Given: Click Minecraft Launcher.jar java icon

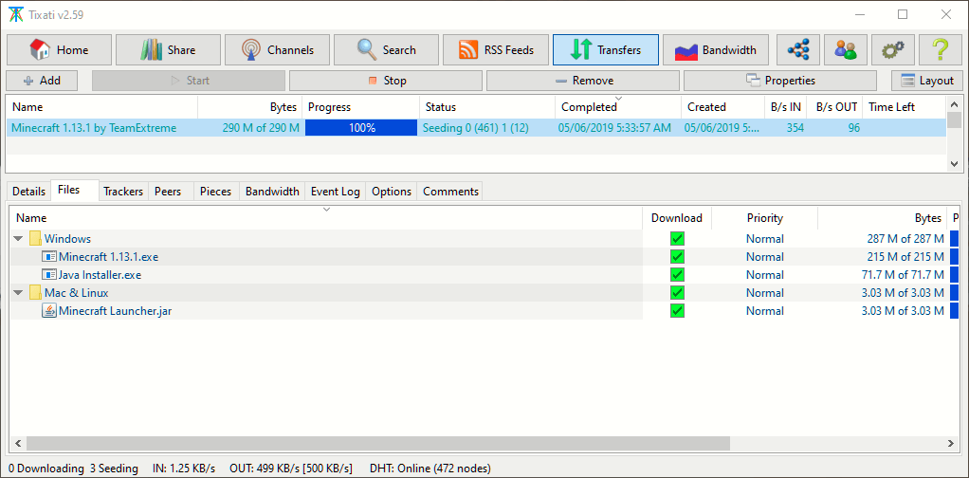Looking at the screenshot, I should click(x=49, y=310).
